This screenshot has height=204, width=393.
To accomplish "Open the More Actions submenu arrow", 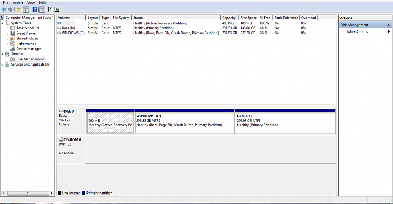I will (389, 32).
